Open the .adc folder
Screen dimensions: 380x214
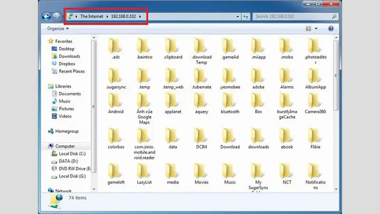click(116, 49)
